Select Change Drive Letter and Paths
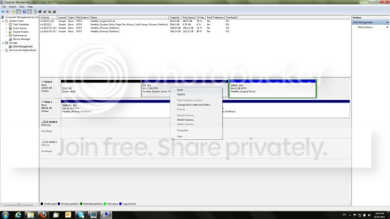390x219 pixels. pyautogui.click(x=194, y=105)
